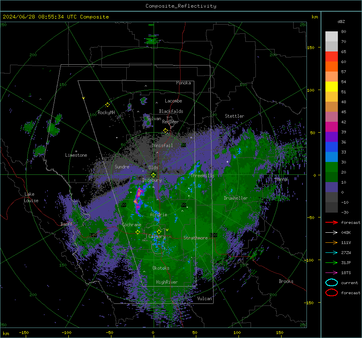Click the green 31JP arrow in legend
Viewport: 362px width, 338px height.
coord(331,262)
